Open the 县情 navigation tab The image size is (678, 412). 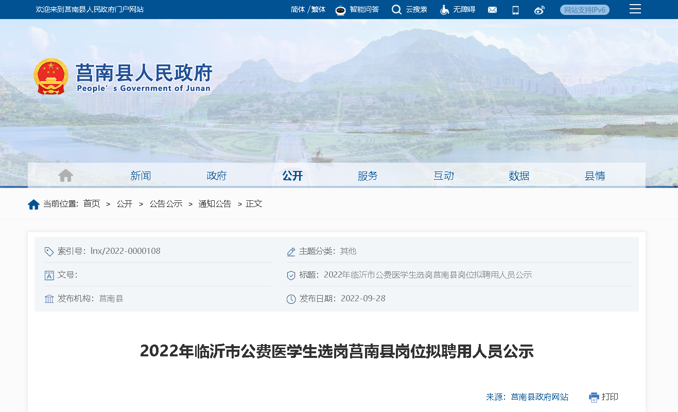(x=595, y=176)
